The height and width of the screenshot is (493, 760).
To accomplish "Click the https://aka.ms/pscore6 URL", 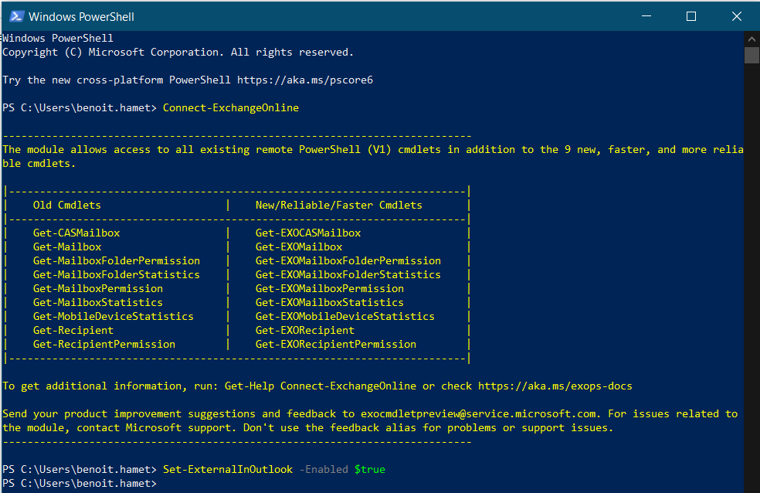I will [305, 80].
